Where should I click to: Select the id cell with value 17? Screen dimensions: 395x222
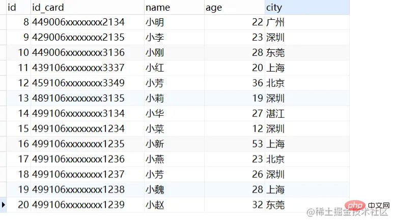[x=18, y=159]
